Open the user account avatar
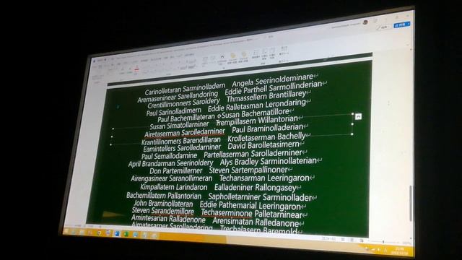462x260 pixels. (365, 22)
